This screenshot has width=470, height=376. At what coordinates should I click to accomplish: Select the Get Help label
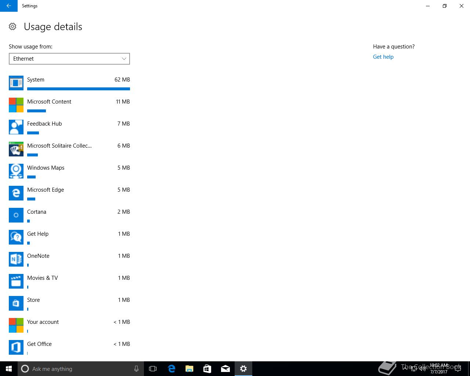[x=38, y=234]
